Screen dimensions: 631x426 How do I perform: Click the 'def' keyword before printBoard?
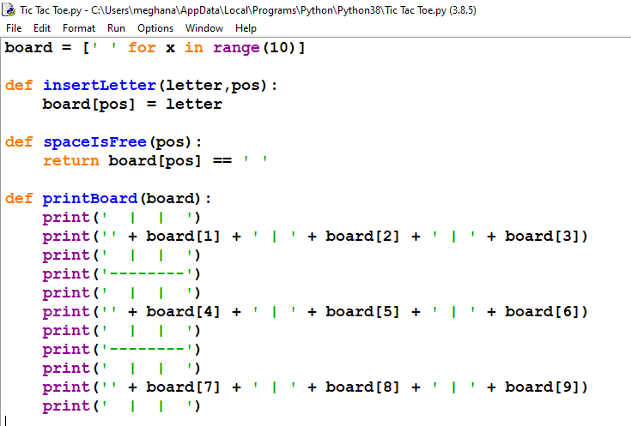click(x=19, y=199)
